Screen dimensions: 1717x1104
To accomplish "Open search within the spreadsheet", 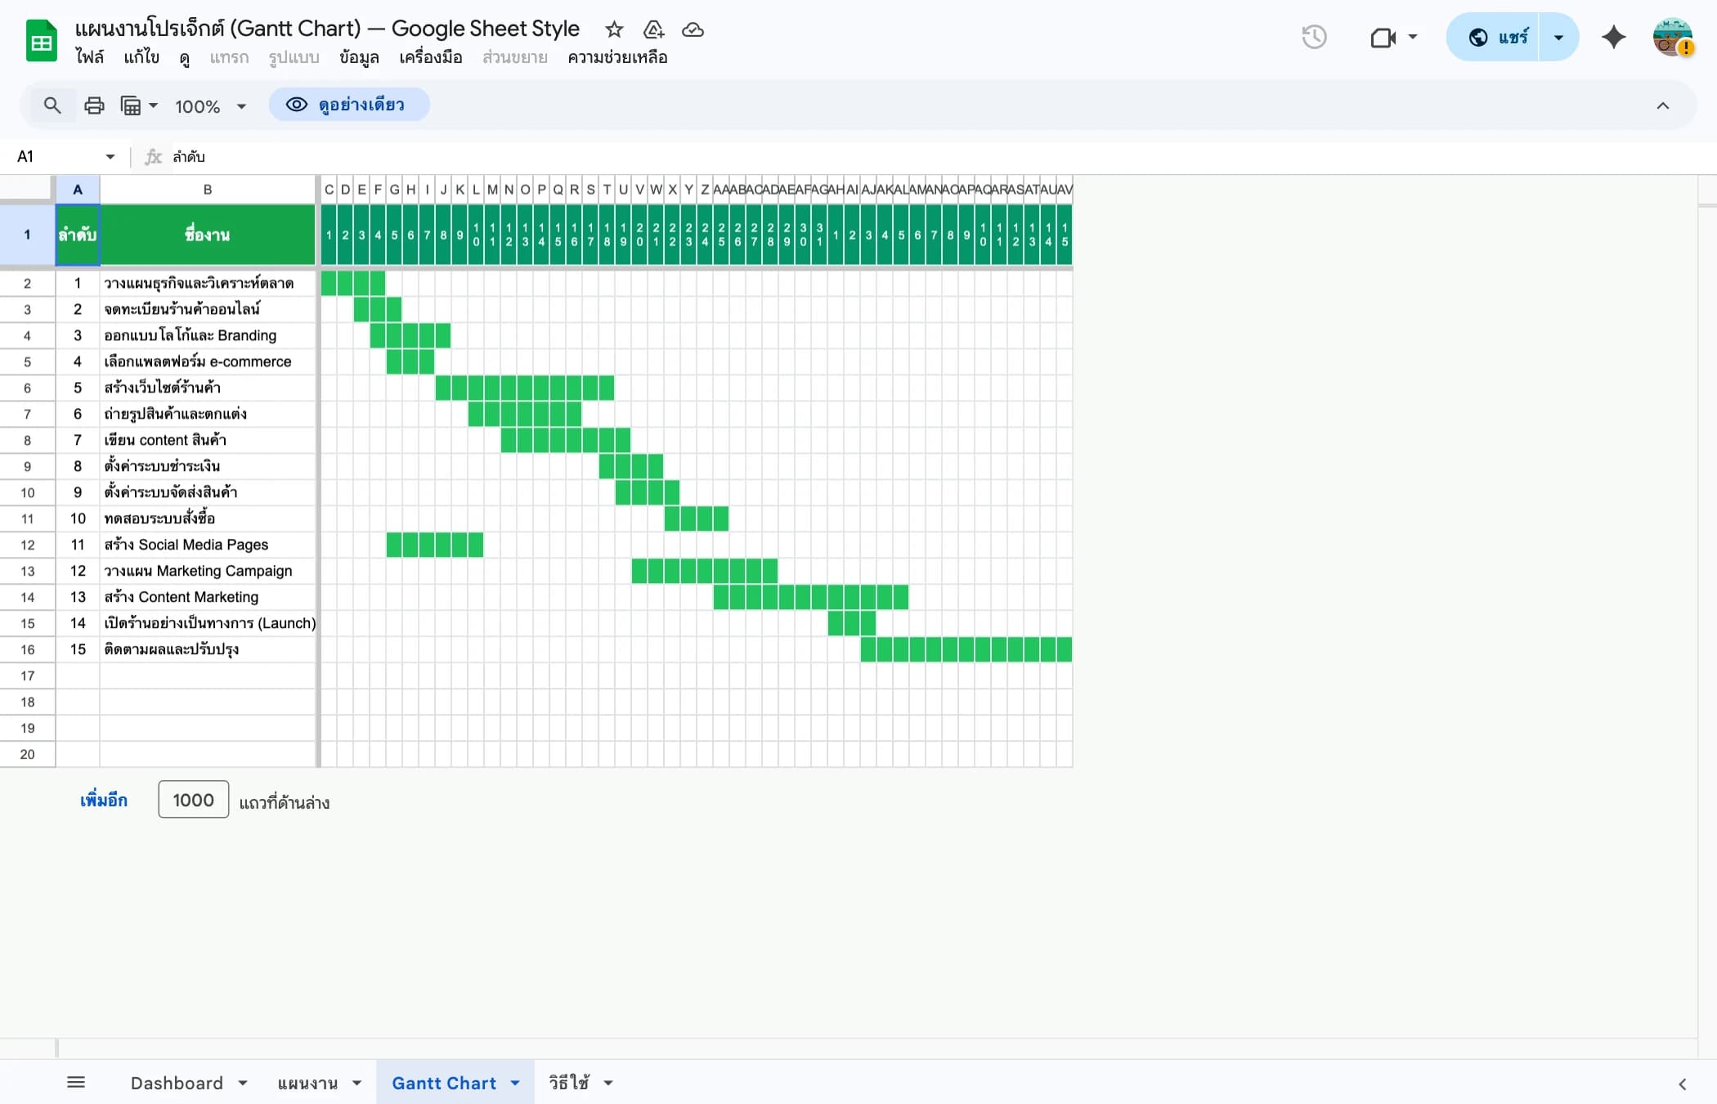I will [52, 105].
